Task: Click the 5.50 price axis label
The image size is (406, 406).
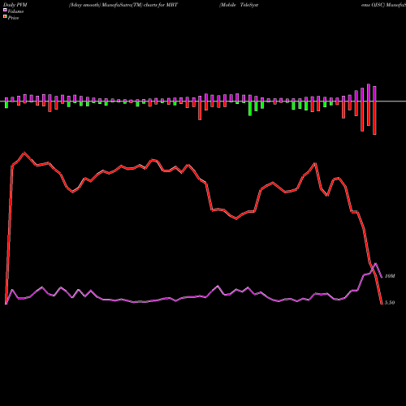Action: 390,303
